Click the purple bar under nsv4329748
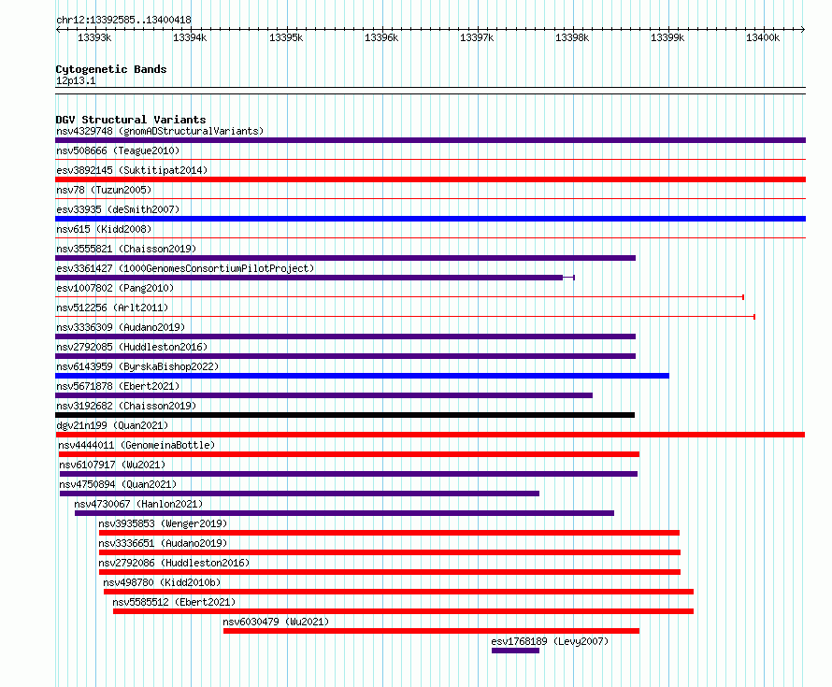The width and height of the screenshot is (832, 687). click(430, 140)
